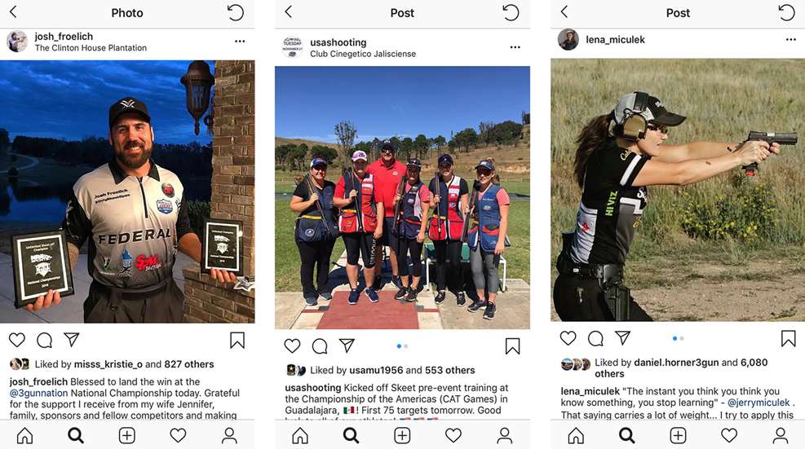Open the more options menu for lena_miculek
Image resolution: width=805 pixels, height=449 pixels.
pos(790,39)
